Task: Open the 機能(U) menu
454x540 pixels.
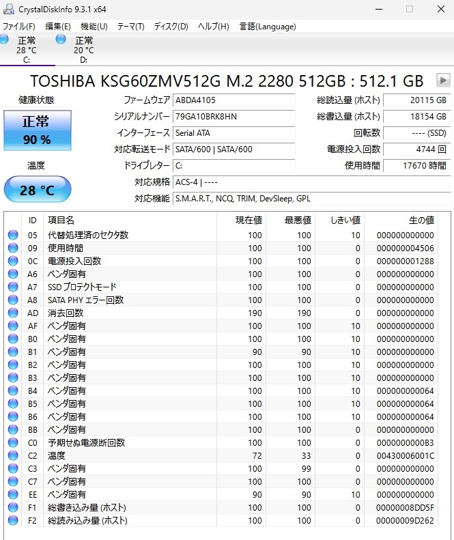Action: click(94, 27)
